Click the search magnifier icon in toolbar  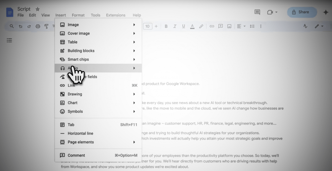[12, 26]
